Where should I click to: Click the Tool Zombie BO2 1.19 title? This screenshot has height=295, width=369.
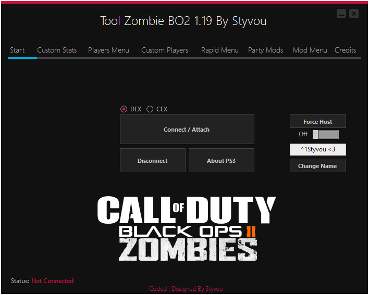183,21
